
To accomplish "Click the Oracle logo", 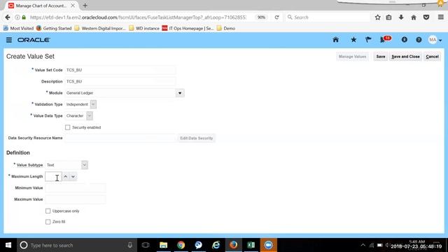I will pyautogui.click(x=34, y=40).
